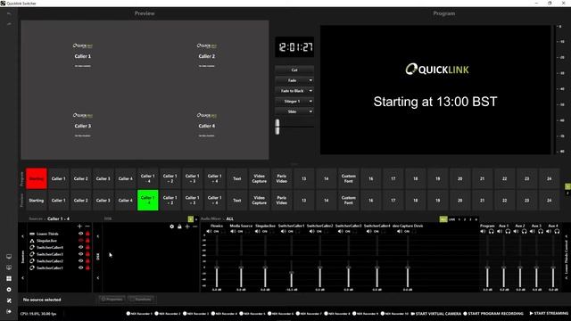The width and height of the screenshot is (571, 321).
Task: Collapse the Sources panel using top chevron
Action: [22, 236]
